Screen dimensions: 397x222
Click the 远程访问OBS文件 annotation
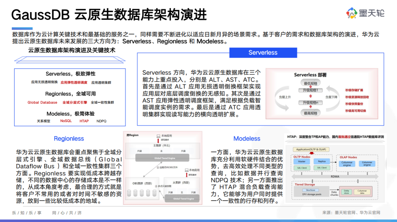tap(167, 167)
